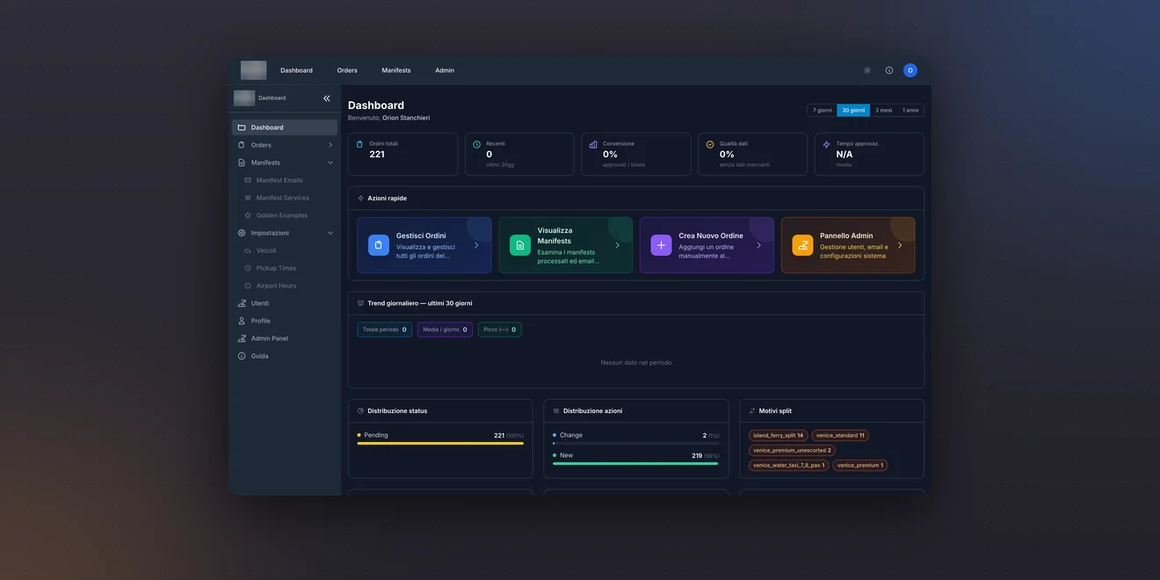Click the "Orion Stanchieri" welcome name
This screenshot has height=580, width=1160.
tap(406, 118)
